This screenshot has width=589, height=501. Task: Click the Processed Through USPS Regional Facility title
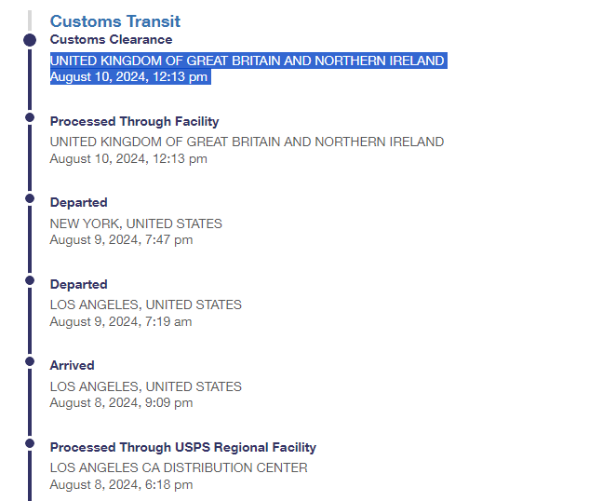coord(182,447)
